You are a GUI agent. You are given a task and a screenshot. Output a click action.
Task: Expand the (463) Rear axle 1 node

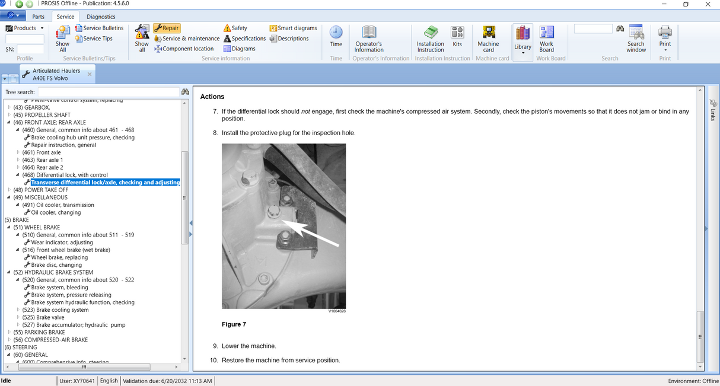[18, 160]
